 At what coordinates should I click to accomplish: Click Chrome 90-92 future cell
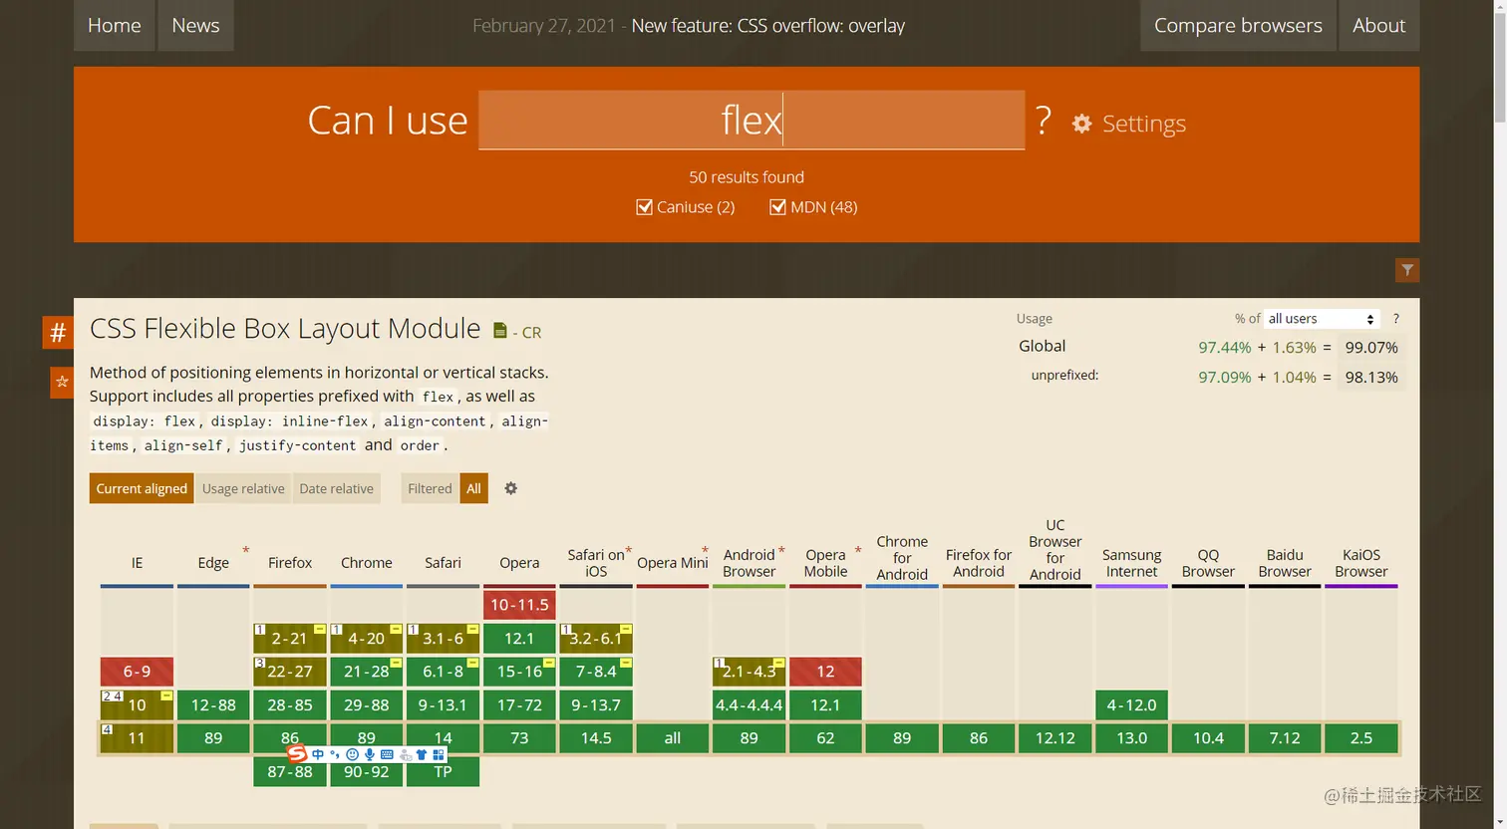(x=367, y=771)
